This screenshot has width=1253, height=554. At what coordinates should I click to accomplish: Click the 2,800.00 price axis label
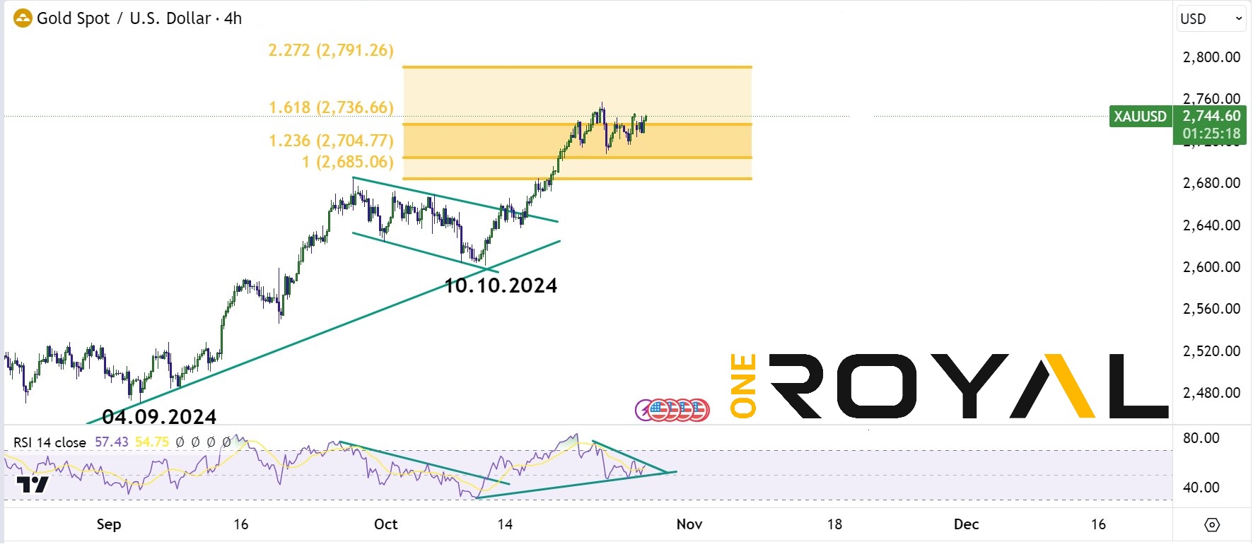point(1211,57)
